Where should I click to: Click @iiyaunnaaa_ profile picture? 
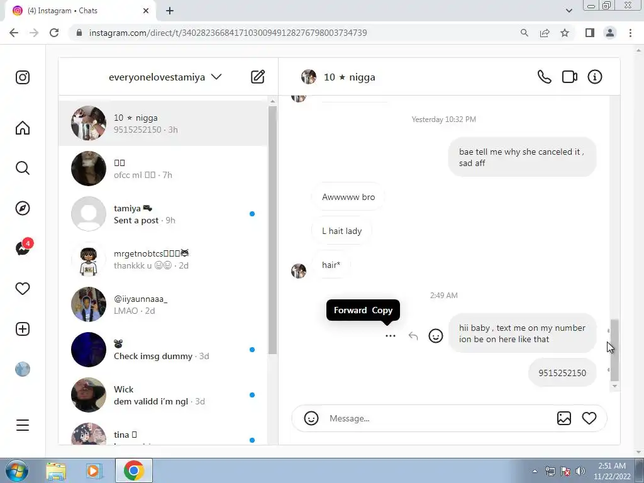(x=89, y=304)
